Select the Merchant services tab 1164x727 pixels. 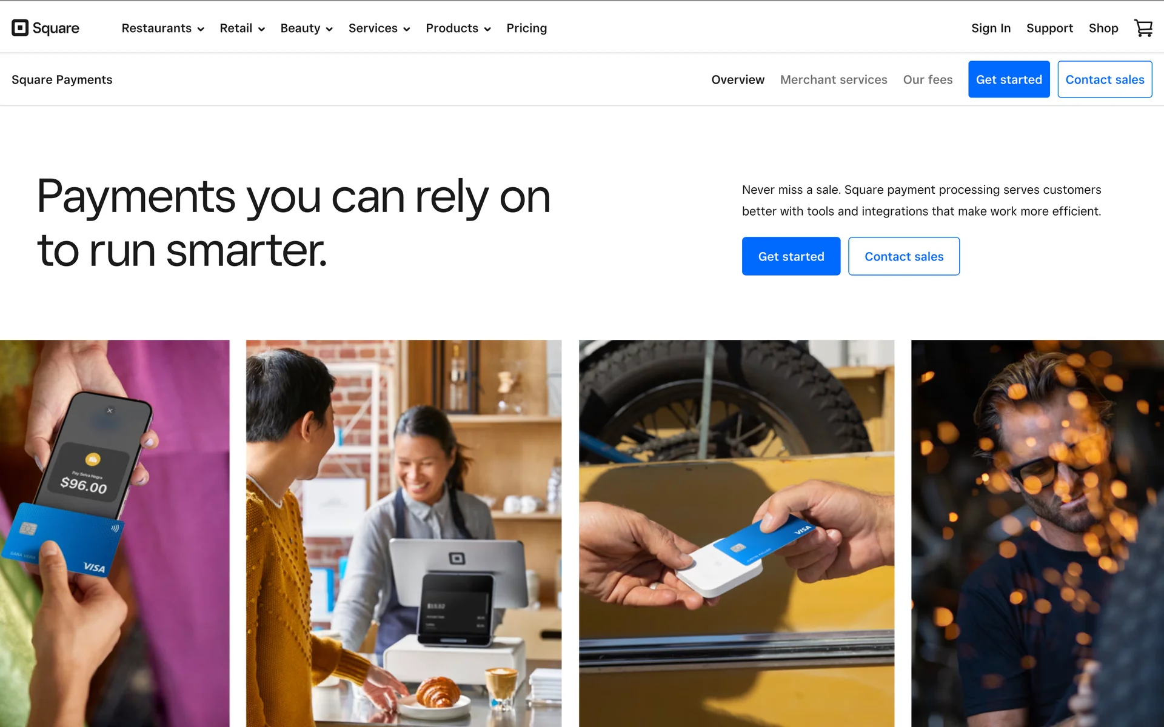(834, 79)
